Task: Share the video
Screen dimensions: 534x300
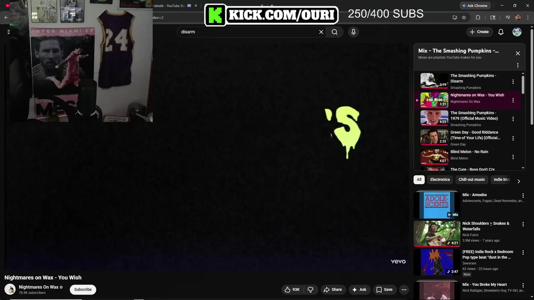Action: pos(333,290)
